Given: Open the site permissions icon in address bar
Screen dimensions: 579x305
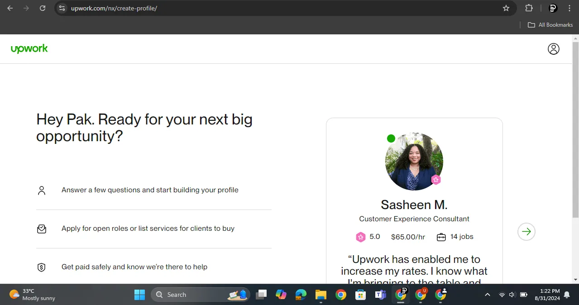Looking at the screenshot, I should tap(61, 8).
